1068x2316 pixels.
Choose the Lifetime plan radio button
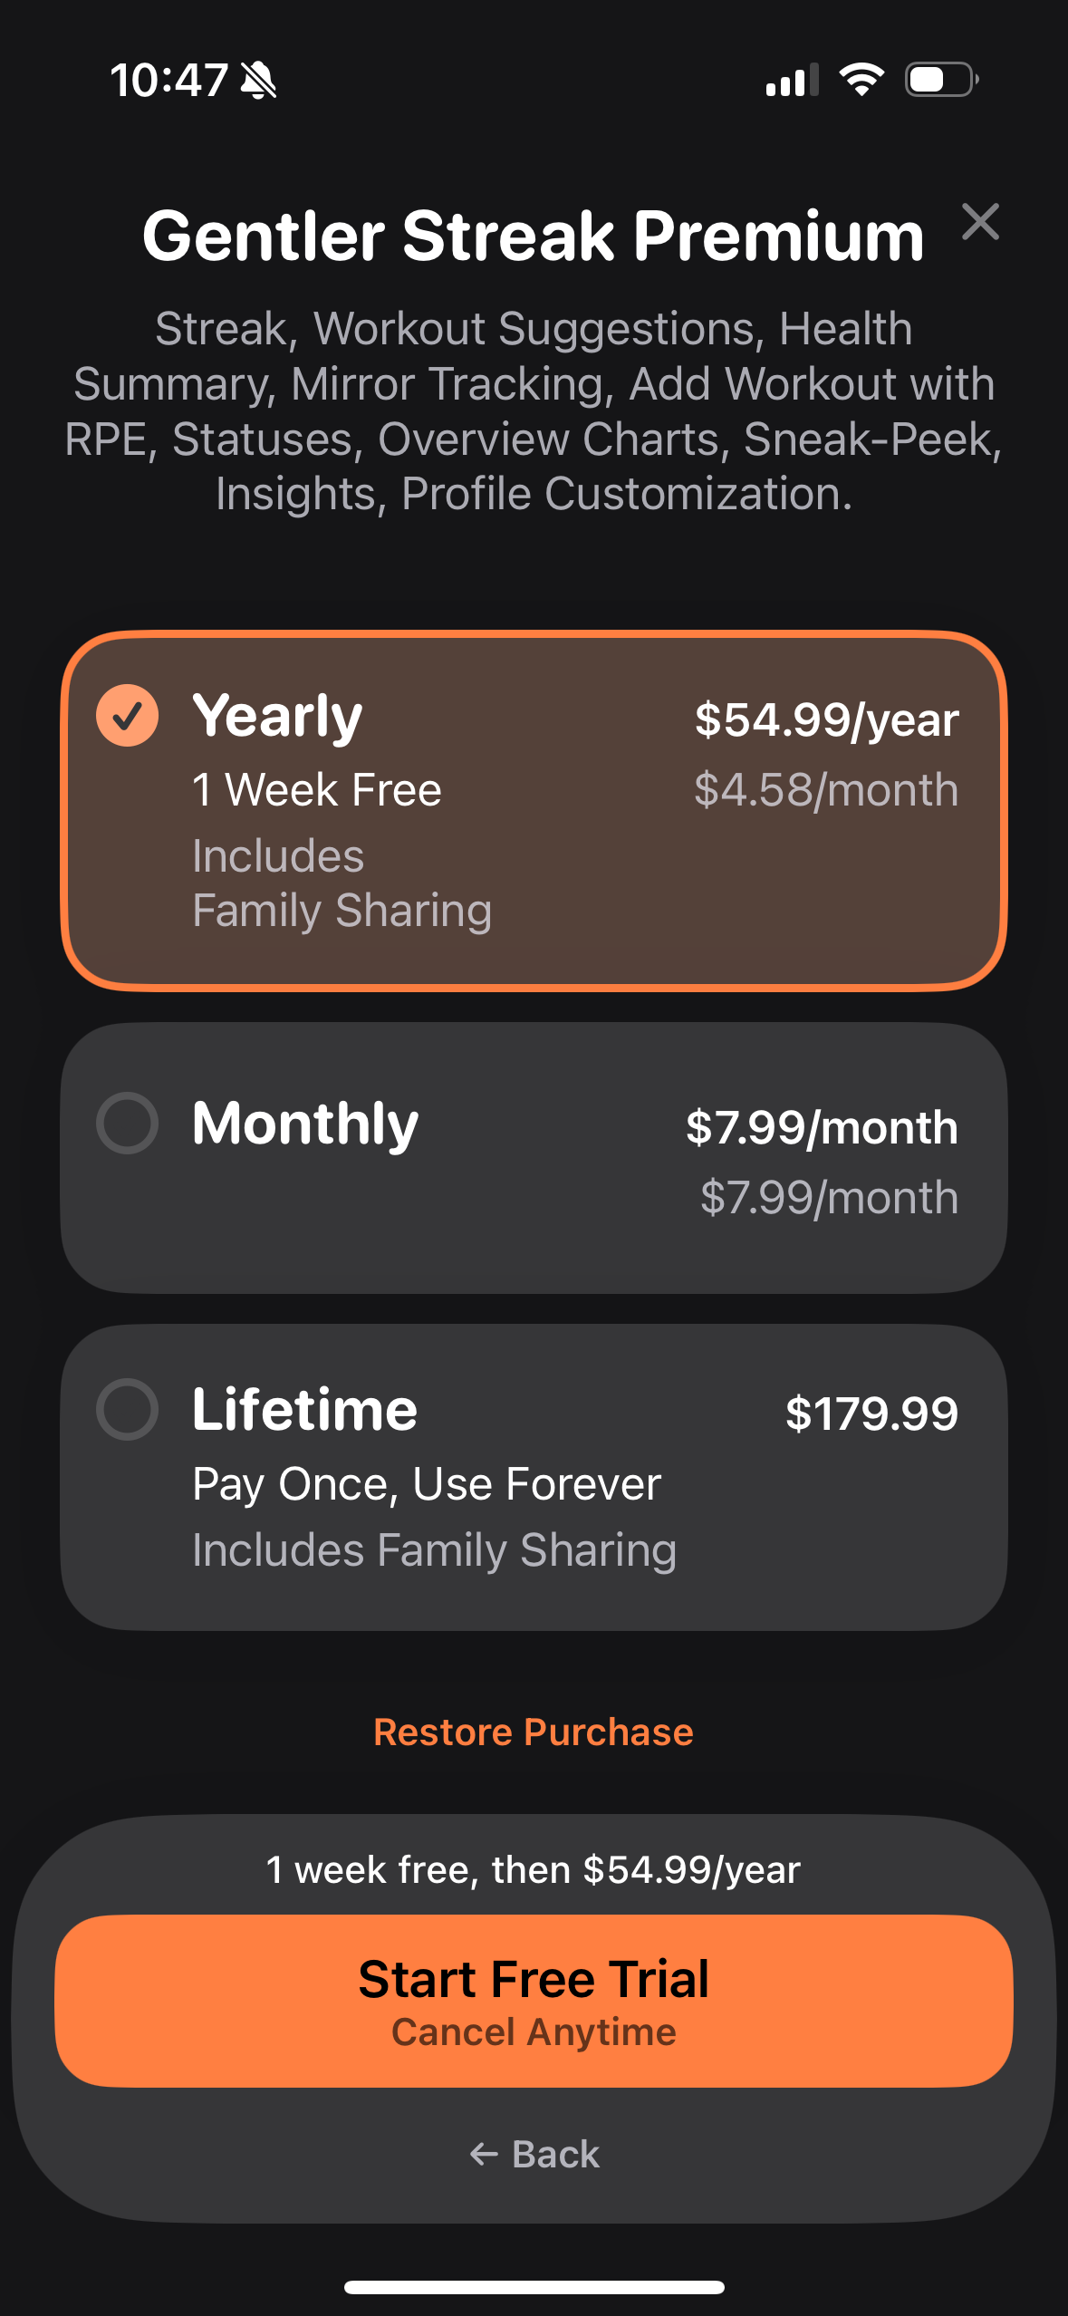pyautogui.click(x=128, y=1409)
